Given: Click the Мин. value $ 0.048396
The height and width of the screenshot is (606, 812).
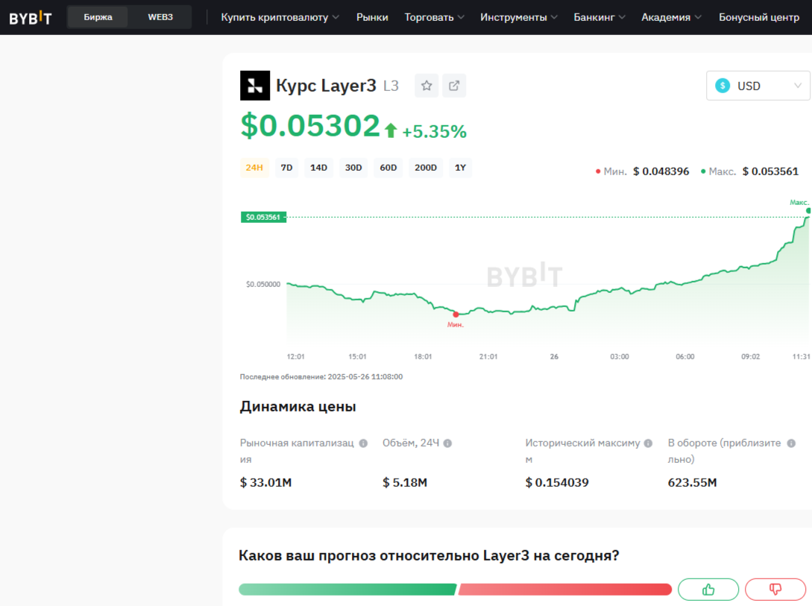Looking at the screenshot, I should point(661,171).
